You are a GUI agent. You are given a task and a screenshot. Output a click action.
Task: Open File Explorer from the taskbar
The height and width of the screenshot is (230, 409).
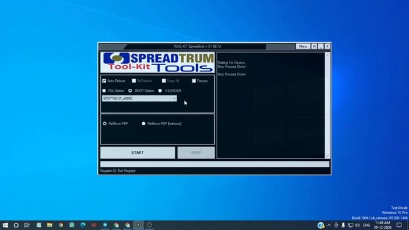[50, 225]
